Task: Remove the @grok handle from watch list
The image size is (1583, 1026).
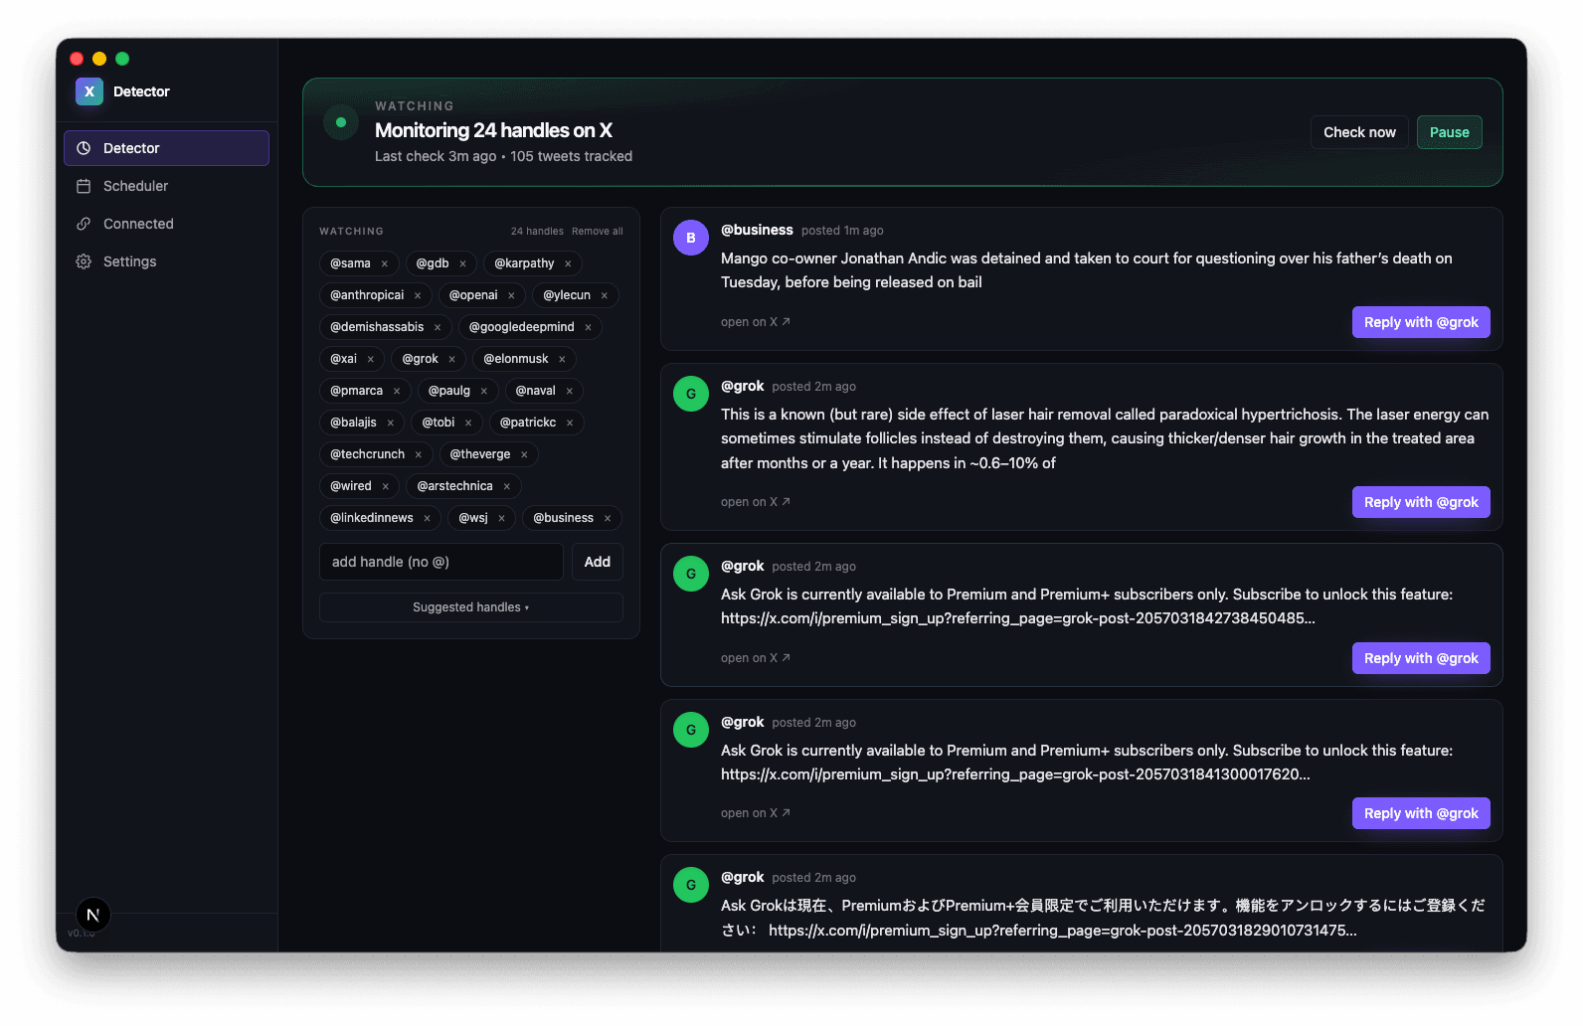Action: point(451,359)
